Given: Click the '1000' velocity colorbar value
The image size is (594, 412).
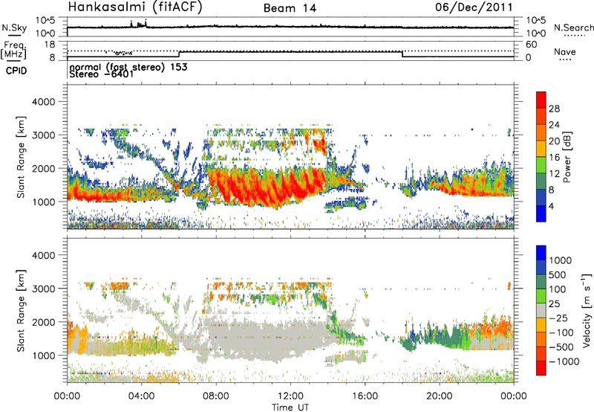Looking at the screenshot, I should pos(561,260).
